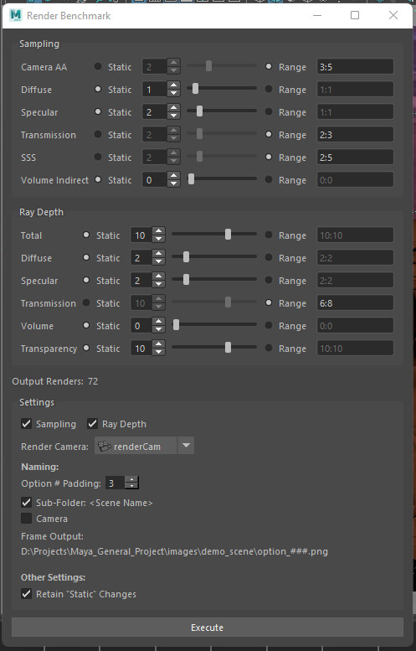Select Range mode for Ray Depth Total
The image size is (416, 651).
269,235
